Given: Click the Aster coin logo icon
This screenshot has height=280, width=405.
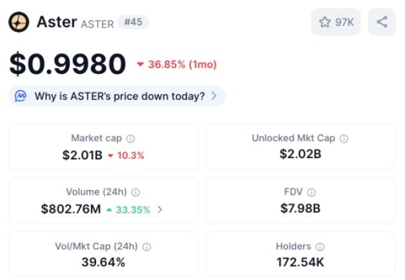Looking at the screenshot, I should point(18,23).
